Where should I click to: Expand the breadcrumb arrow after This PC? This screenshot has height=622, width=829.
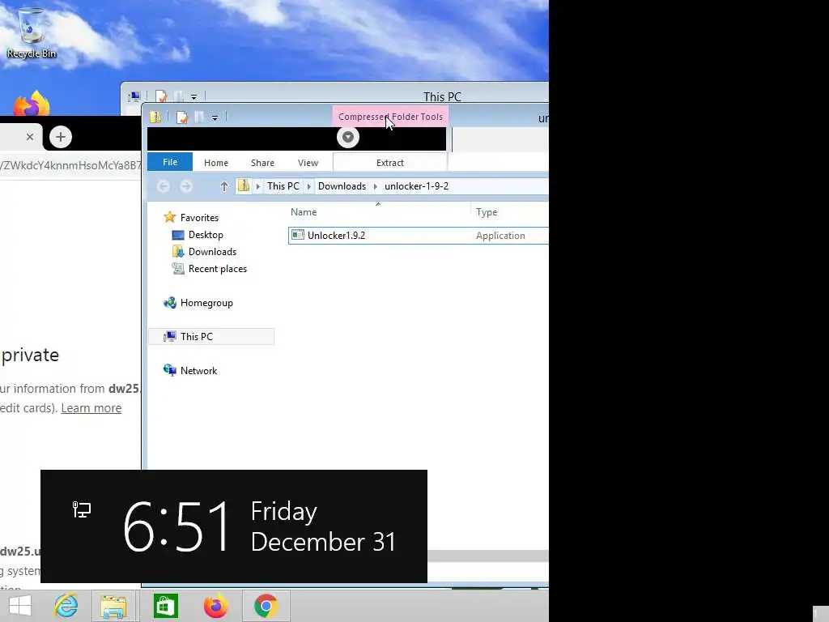[308, 186]
